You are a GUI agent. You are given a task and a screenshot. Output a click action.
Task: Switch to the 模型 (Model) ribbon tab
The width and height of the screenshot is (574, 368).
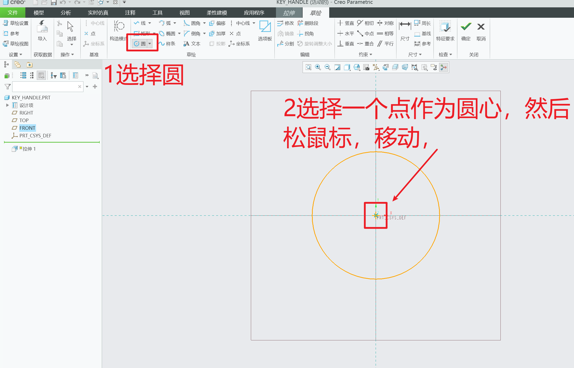[x=39, y=12]
